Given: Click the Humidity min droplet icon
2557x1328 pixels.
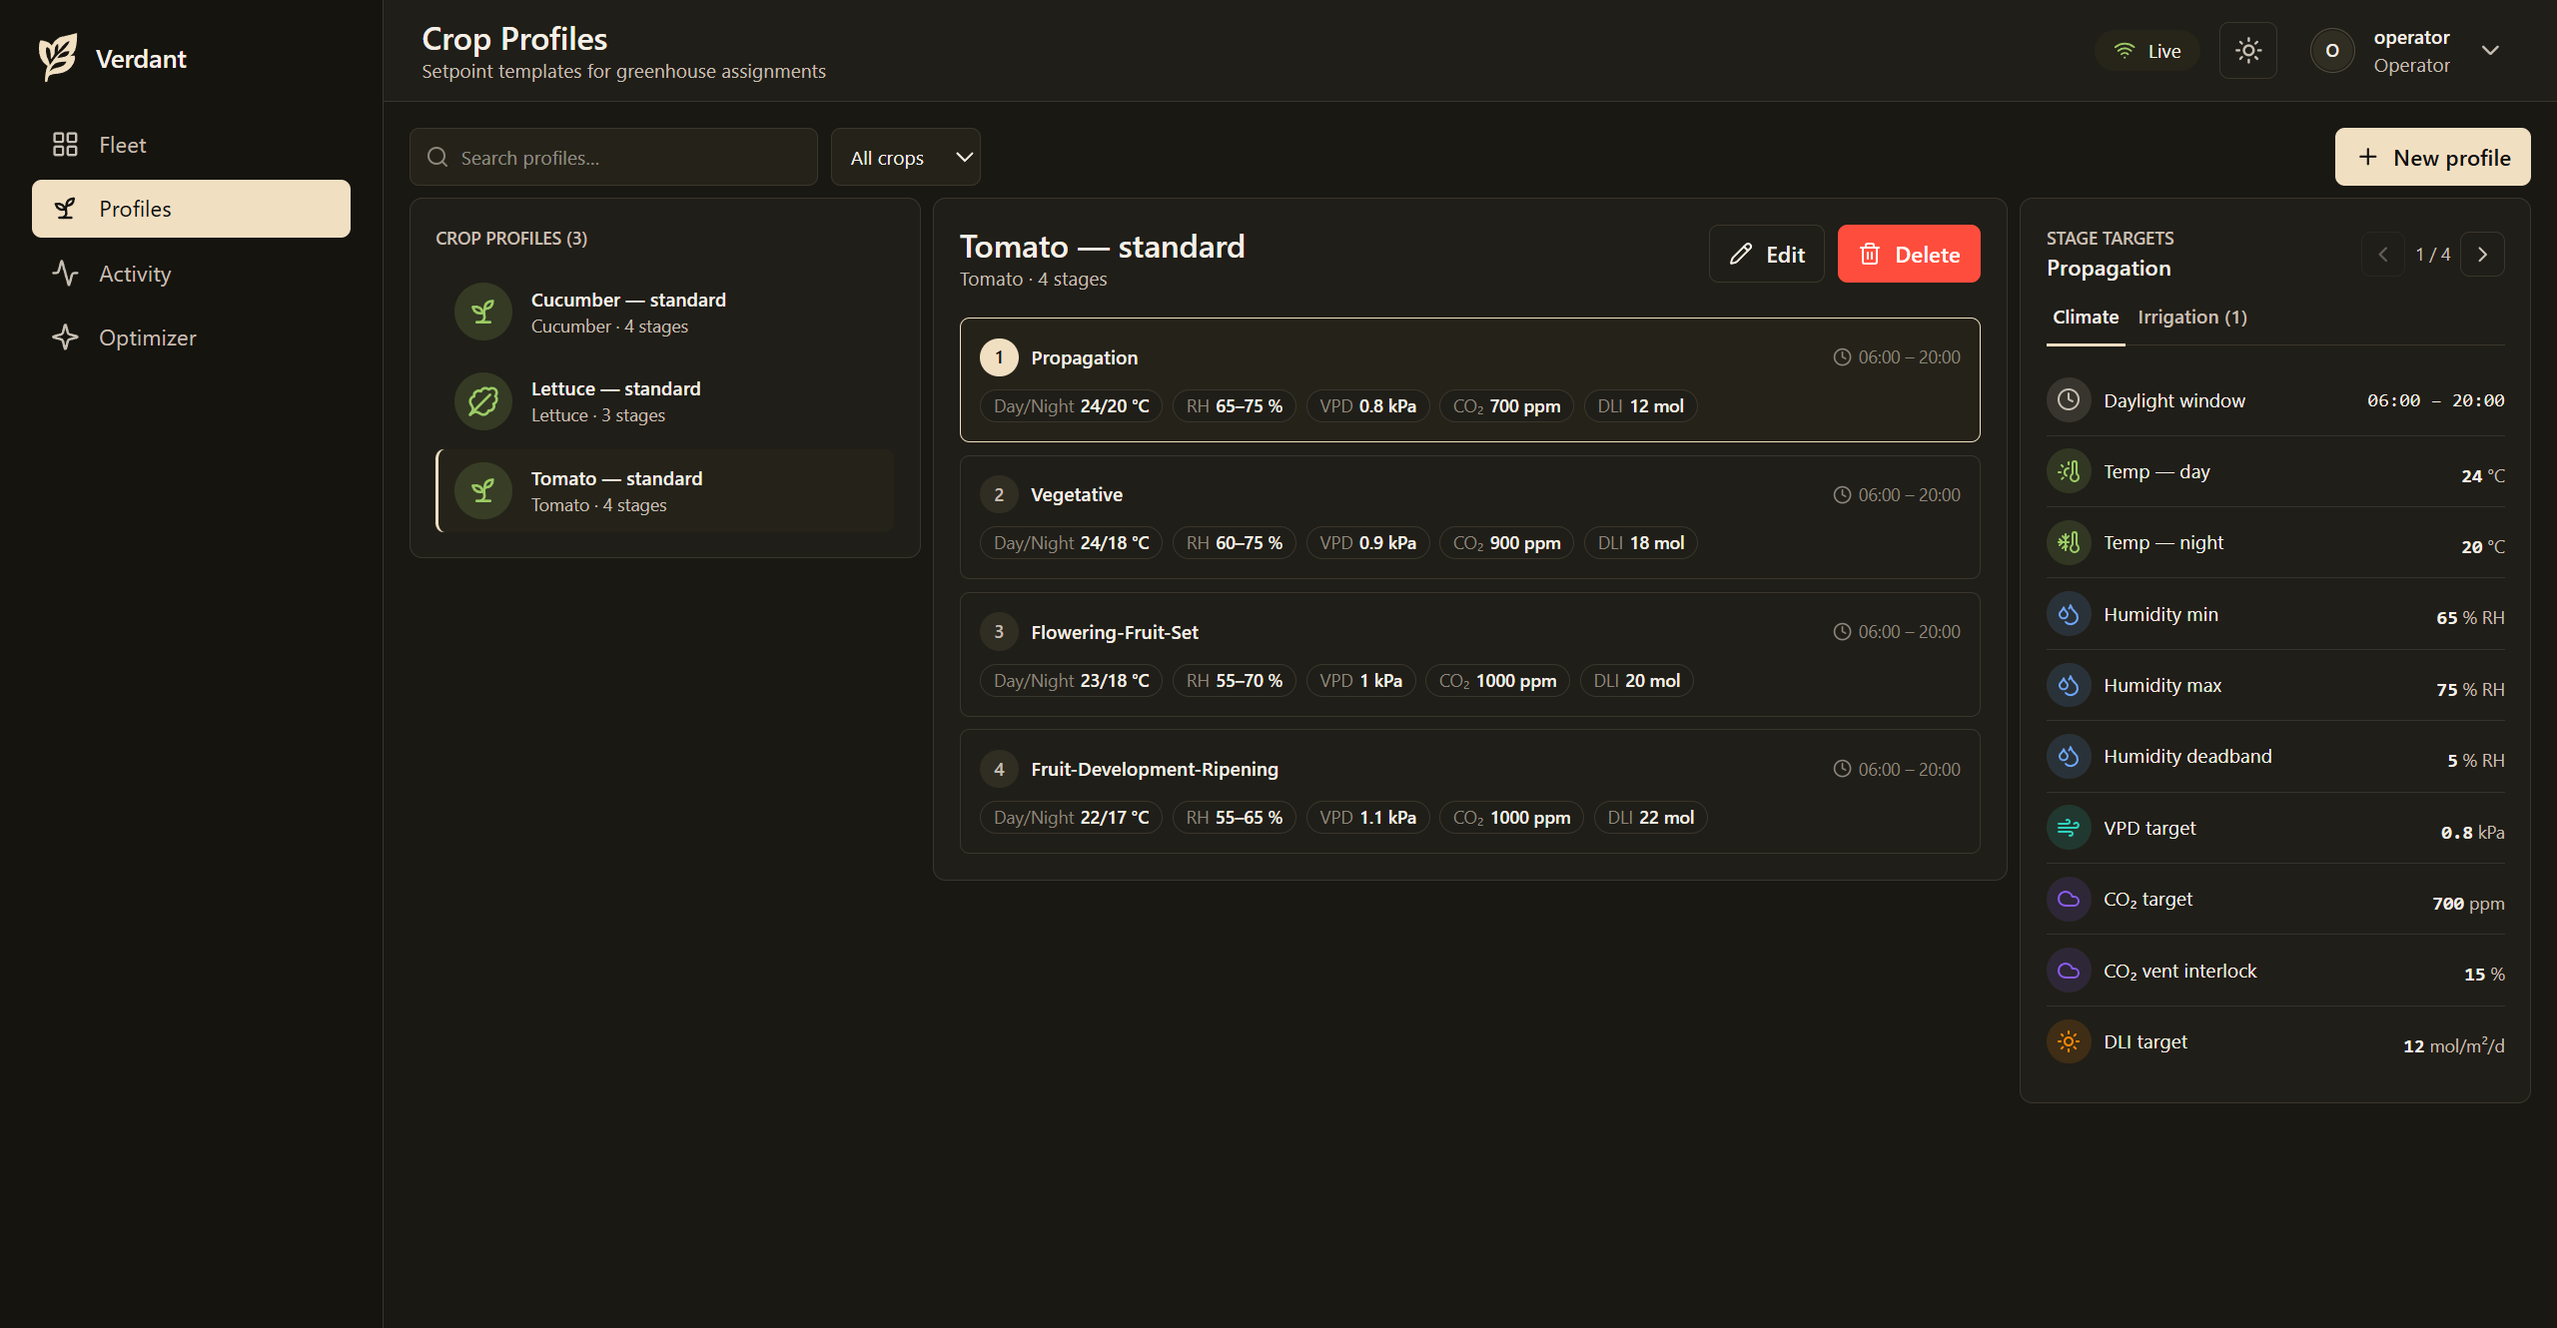Looking at the screenshot, I should point(2069,614).
